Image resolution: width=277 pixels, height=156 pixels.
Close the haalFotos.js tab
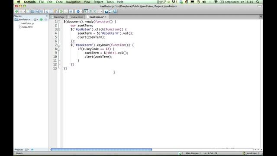tap(106, 17)
